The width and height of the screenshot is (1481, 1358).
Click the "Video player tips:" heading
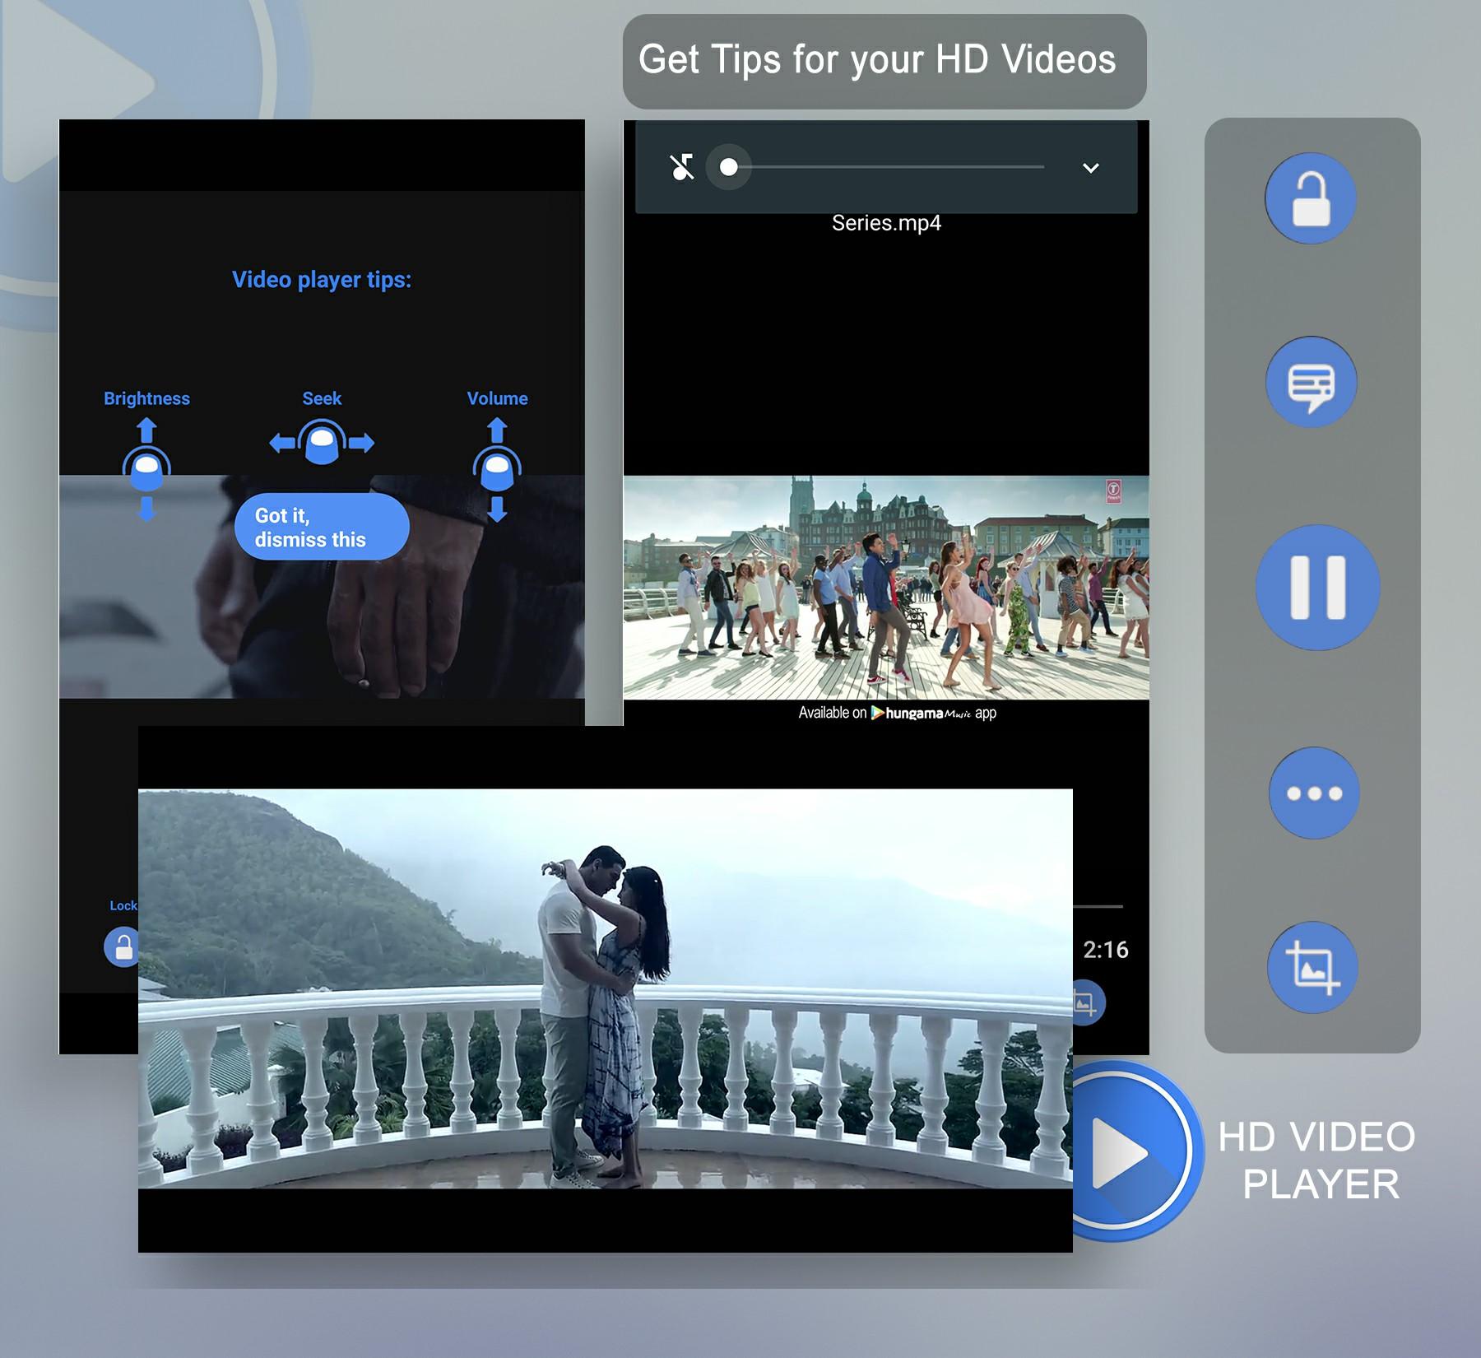point(322,280)
